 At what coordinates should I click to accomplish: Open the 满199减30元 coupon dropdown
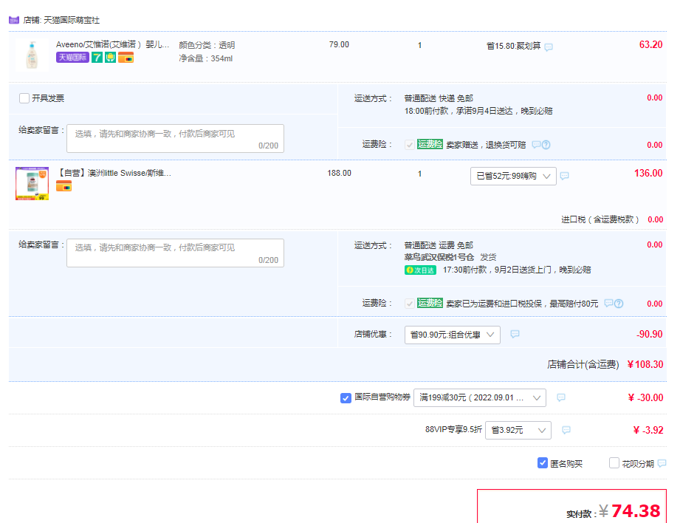coord(480,397)
